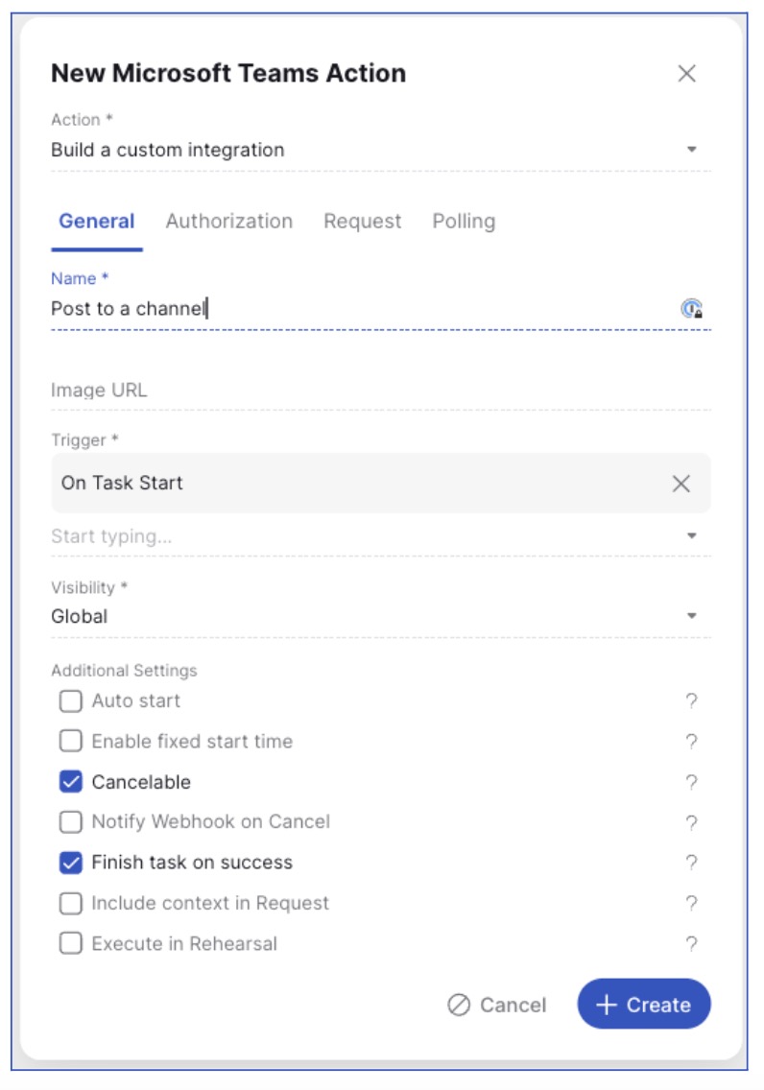
Task: Show help for Execute in Rehearsal
Action: pos(691,944)
